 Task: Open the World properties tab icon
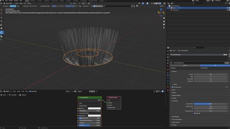(168, 66)
